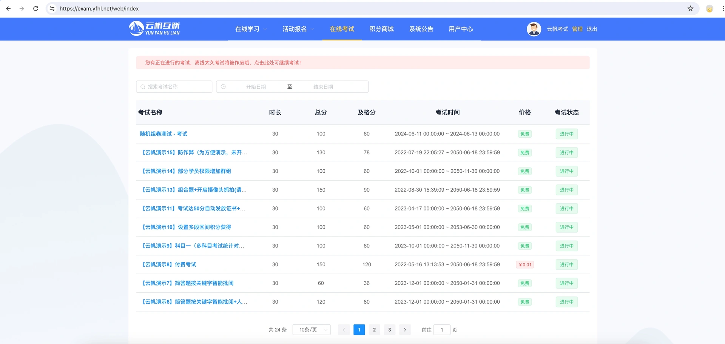Click the 开始日期 date field
Image resolution: width=725 pixels, height=344 pixels.
click(256, 87)
